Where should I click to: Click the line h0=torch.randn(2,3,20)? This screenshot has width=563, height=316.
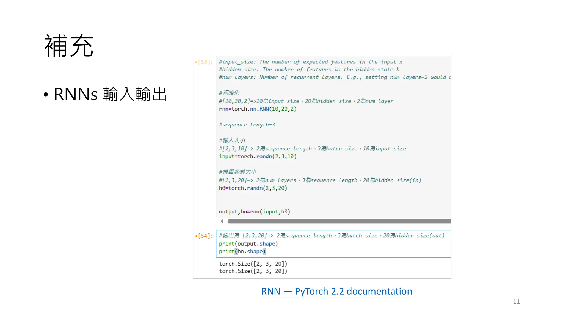pyautogui.click(x=253, y=188)
